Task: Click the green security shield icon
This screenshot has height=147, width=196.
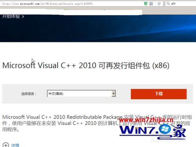Action: coord(146,4)
